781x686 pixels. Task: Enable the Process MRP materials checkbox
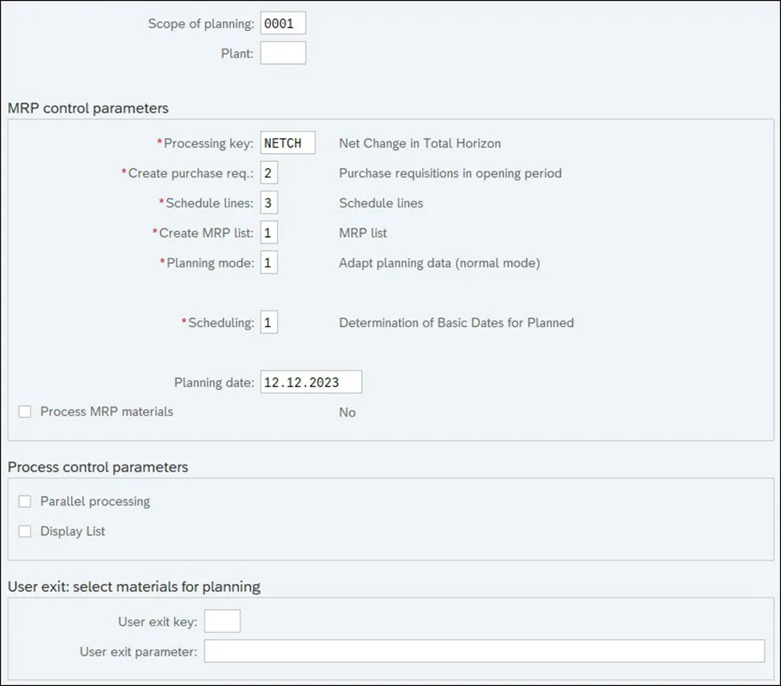25,412
